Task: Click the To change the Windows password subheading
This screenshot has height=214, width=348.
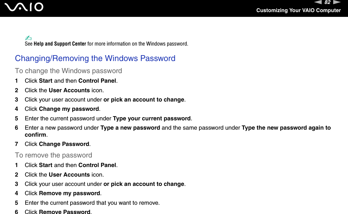Action: click(68, 71)
